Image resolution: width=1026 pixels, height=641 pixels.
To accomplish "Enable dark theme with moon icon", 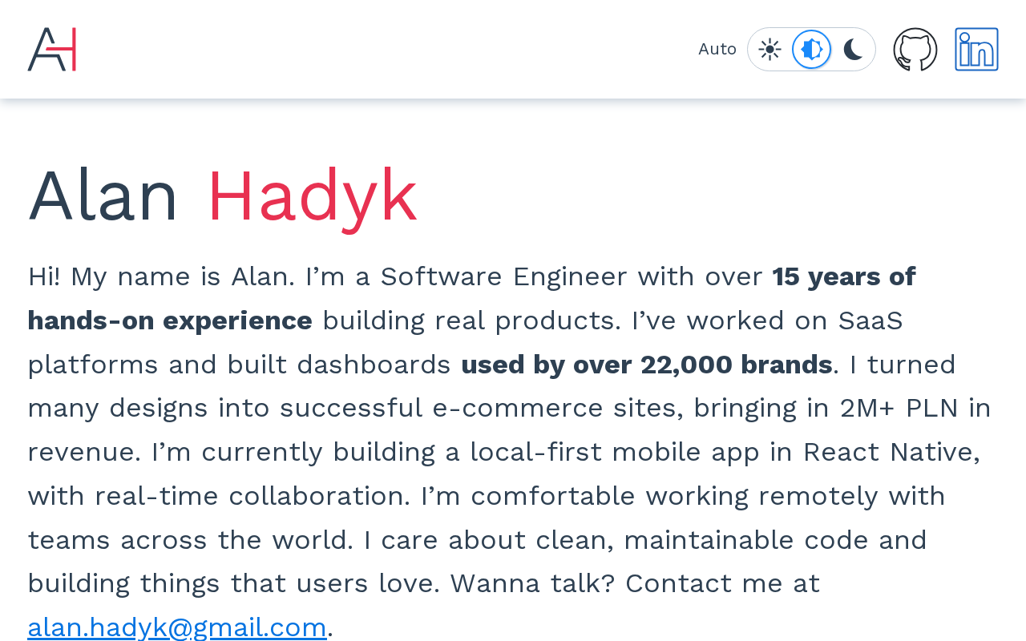I will [854, 50].
